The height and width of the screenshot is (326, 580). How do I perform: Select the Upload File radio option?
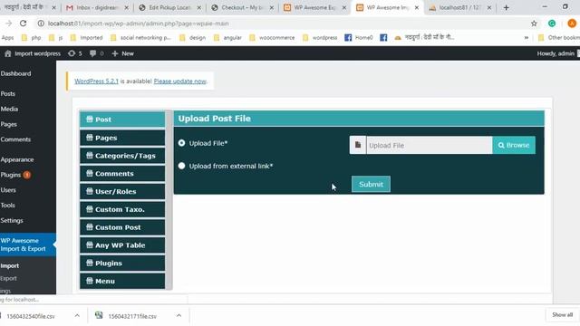(181, 143)
